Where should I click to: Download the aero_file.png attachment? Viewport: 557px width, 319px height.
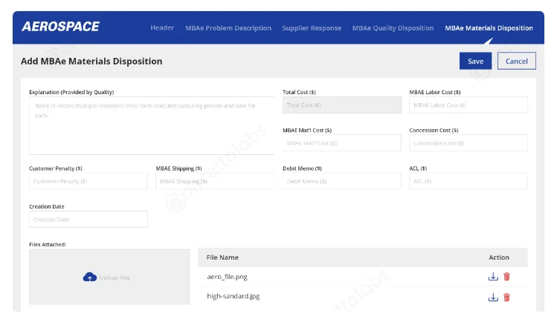point(492,277)
